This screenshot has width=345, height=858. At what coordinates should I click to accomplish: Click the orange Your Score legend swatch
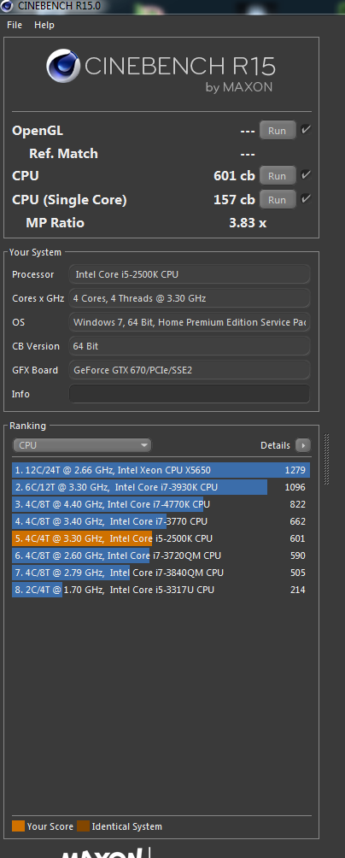tap(18, 826)
